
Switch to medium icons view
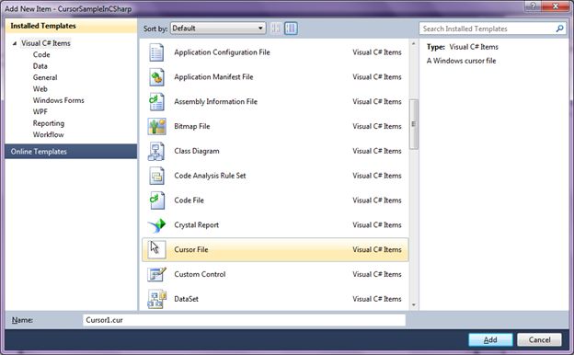[x=291, y=29]
